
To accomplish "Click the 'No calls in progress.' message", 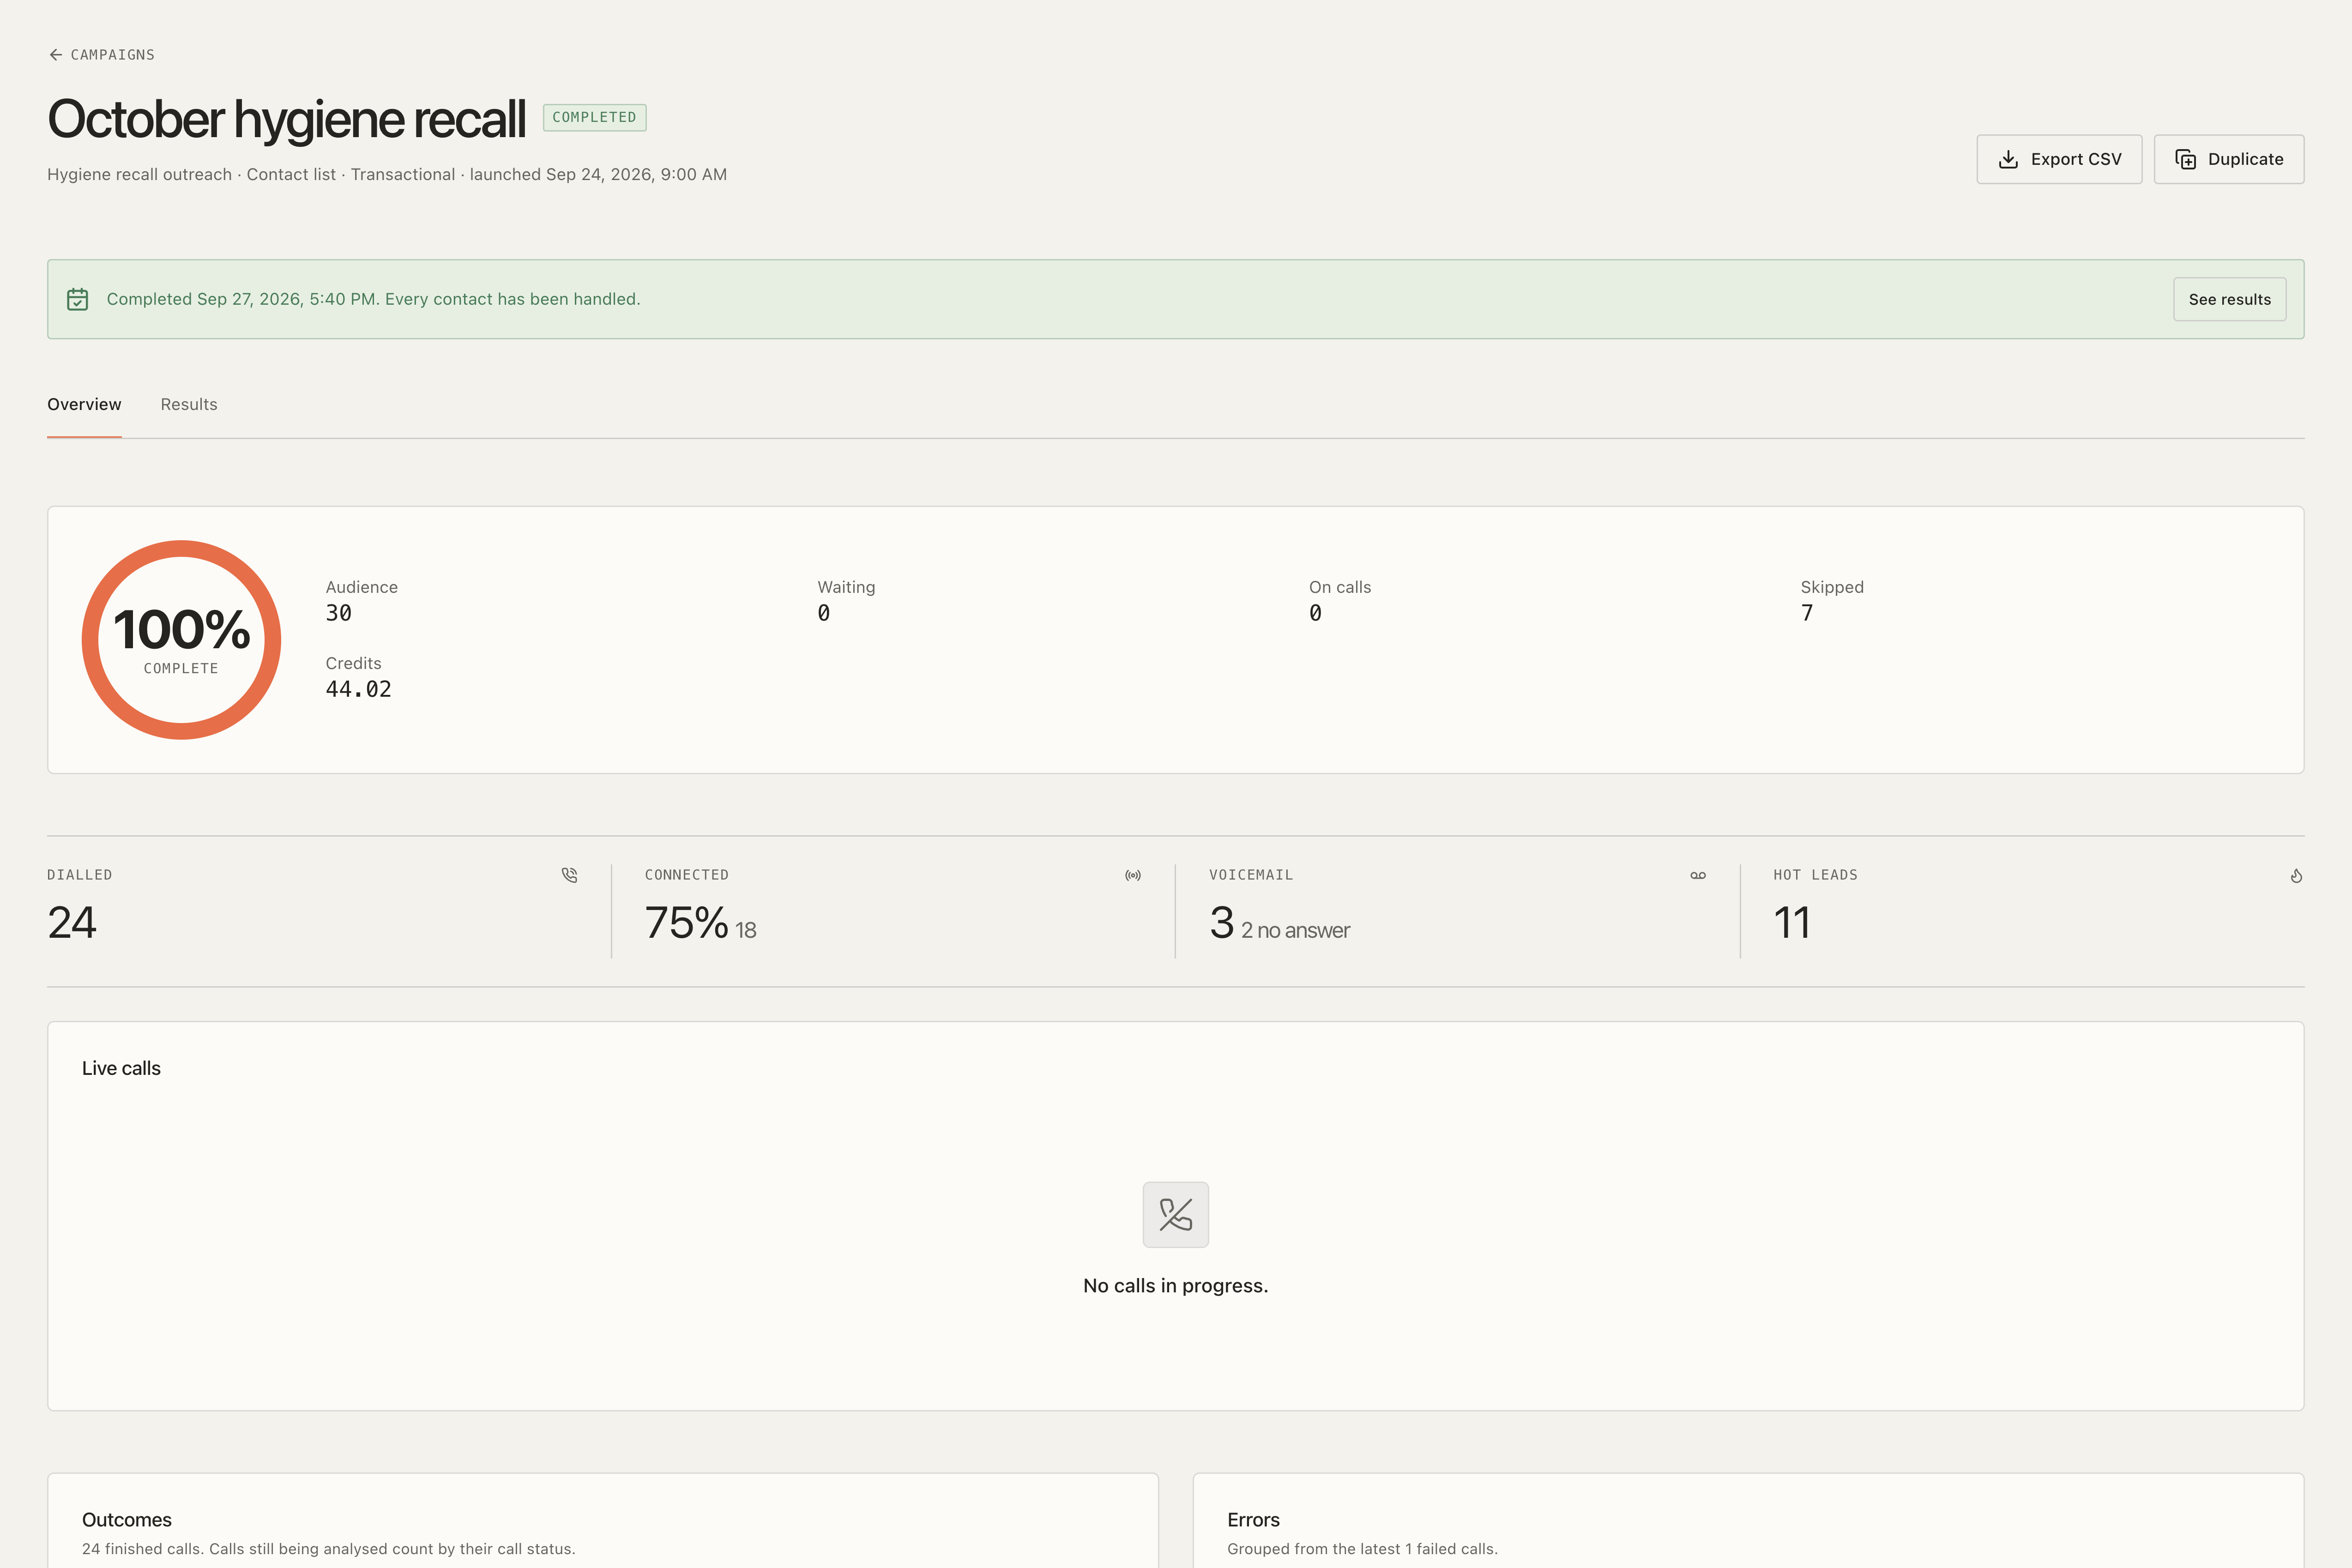I will (1175, 1285).
